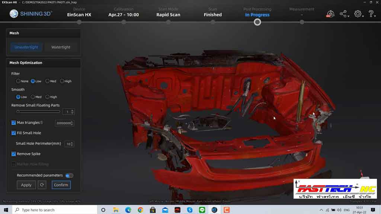This screenshot has width=381, height=214.
Task: Switch to EXScan HX taskbar icon
Action: click(x=214, y=210)
